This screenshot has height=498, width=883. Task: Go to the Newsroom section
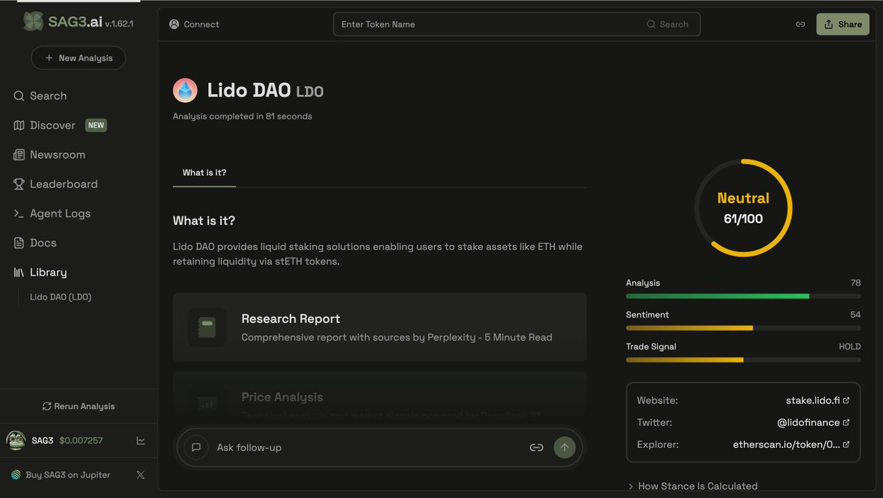pos(49,154)
